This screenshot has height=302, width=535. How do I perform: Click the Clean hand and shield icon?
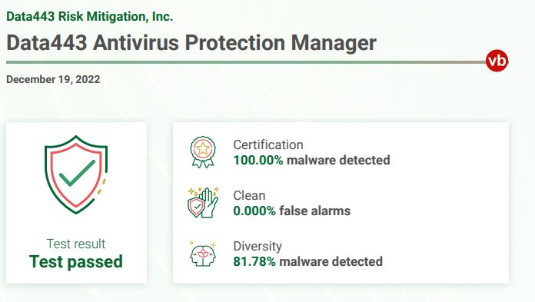tap(203, 203)
